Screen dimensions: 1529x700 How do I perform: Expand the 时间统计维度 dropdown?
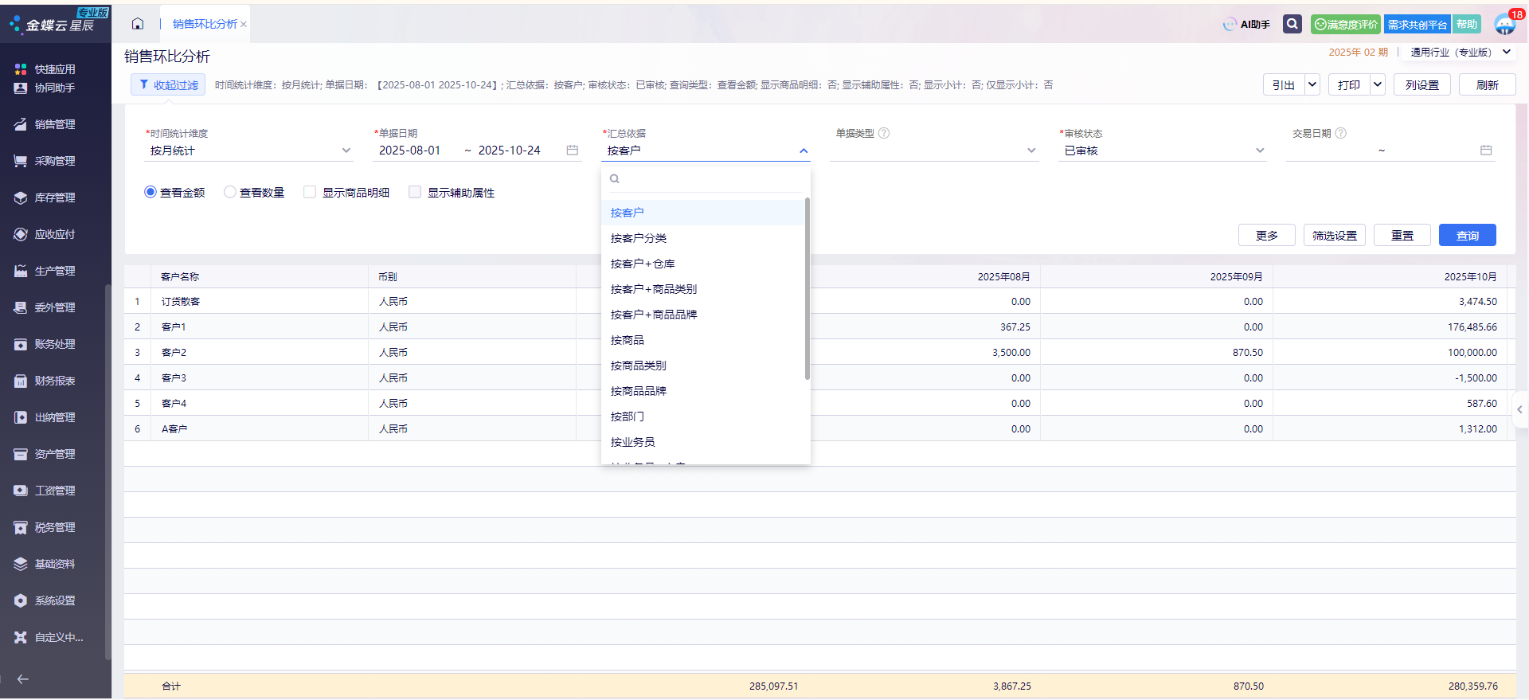click(x=346, y=151)
